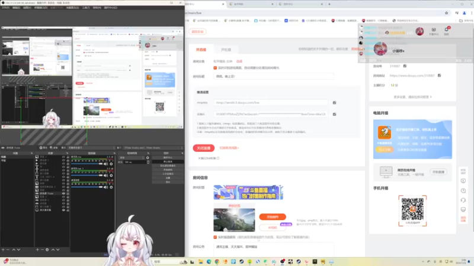Mute the second audio mixer track
The image size is (474, 266).
coord(106,175)
